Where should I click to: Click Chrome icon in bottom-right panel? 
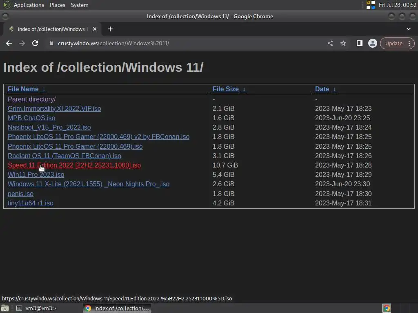(x=387, y=308)
